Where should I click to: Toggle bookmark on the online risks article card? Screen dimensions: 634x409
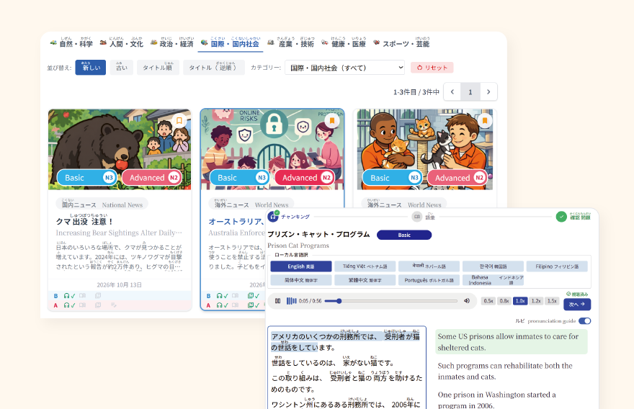331,120
